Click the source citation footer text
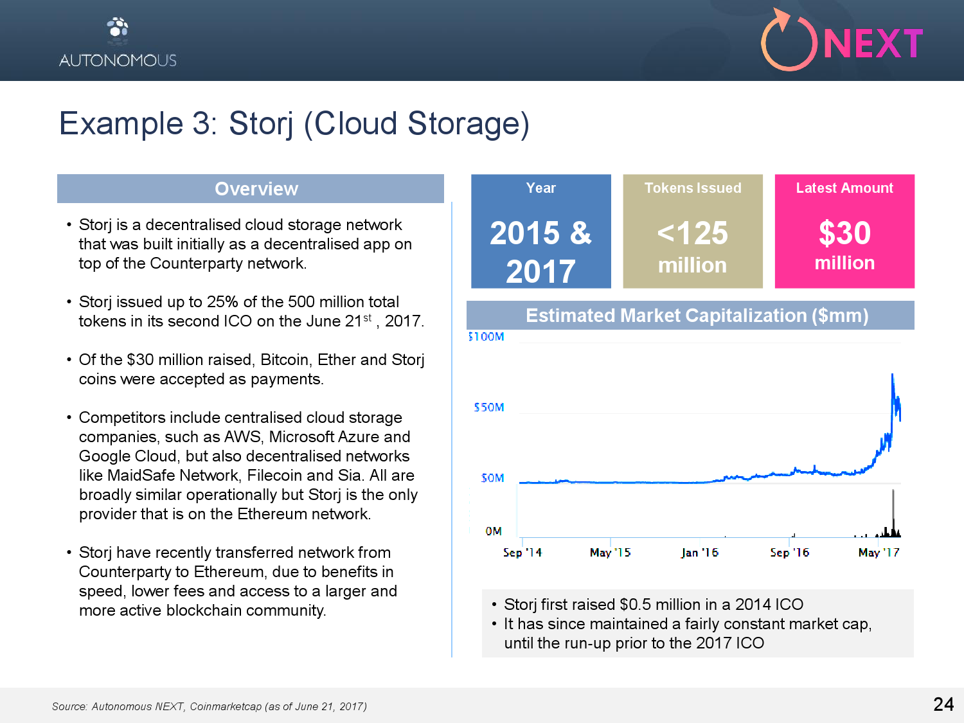The height and width of the screenshot is (723, 964). coord(210,706)
